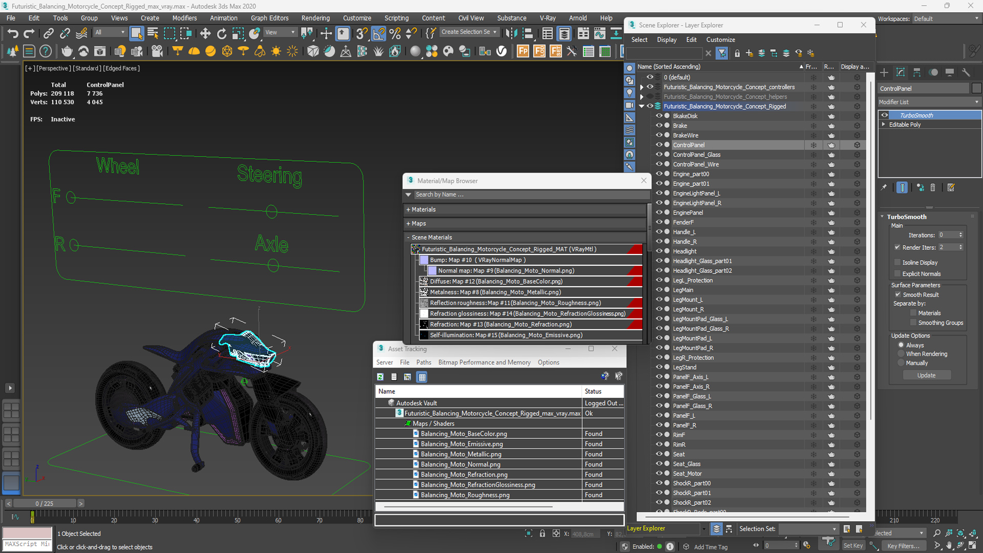Click the Search by Name field in Material Browser
The height and width of the screenshot is (553, 983).
531,195
